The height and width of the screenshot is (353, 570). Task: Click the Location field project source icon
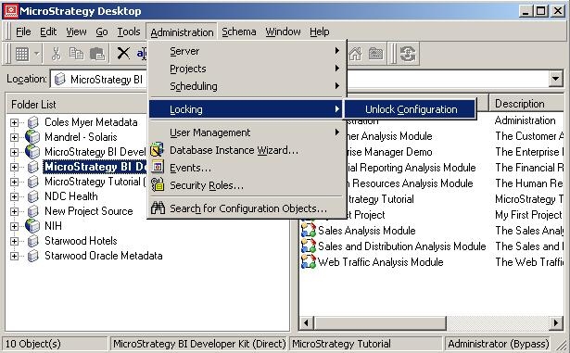tap(59, 79)
